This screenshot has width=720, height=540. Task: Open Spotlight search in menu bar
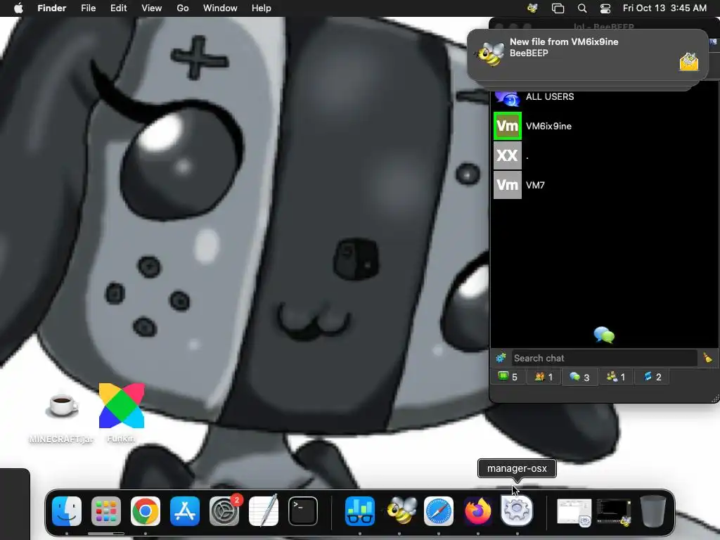581,8
